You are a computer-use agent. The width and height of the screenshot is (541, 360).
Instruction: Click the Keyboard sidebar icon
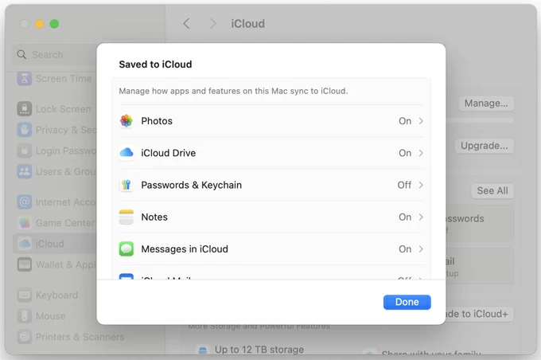(25, 295)
